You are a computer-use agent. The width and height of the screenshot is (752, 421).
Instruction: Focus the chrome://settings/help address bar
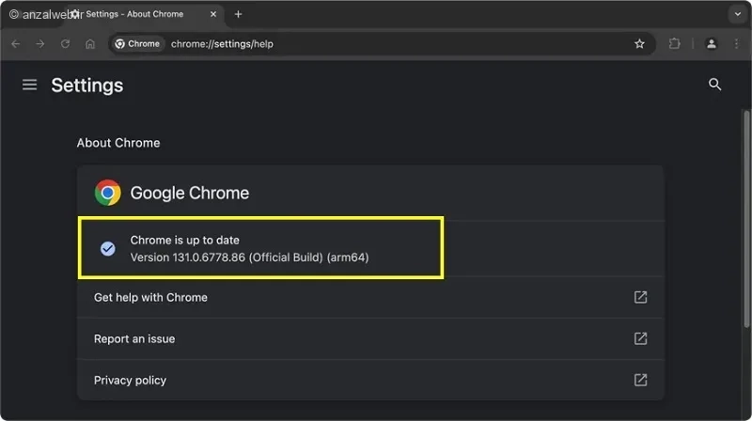pos(382,44)
